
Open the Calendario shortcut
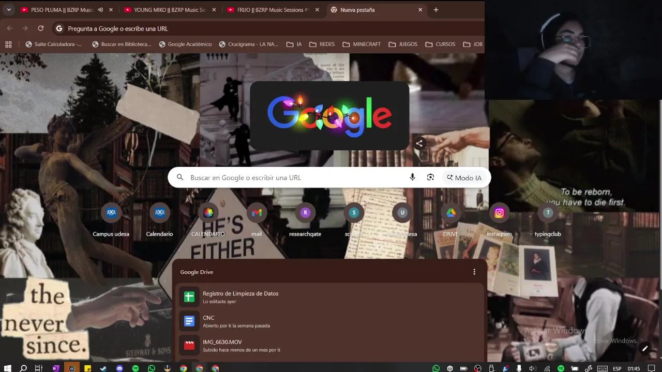click(x=159, y=220)
